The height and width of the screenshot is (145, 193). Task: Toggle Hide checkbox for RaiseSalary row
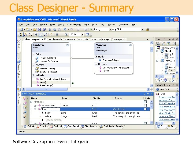[x=145, y=123]
